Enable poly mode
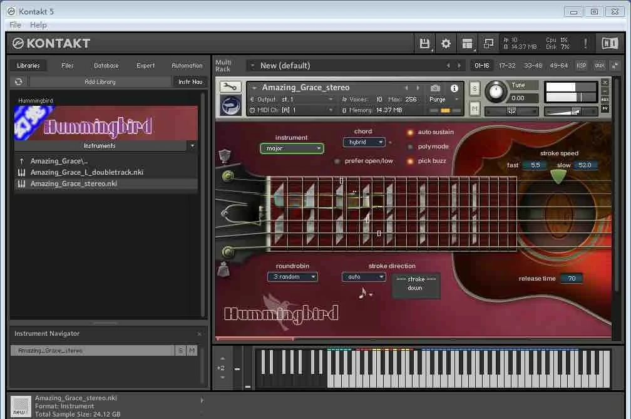 click(x=411, y=147)
